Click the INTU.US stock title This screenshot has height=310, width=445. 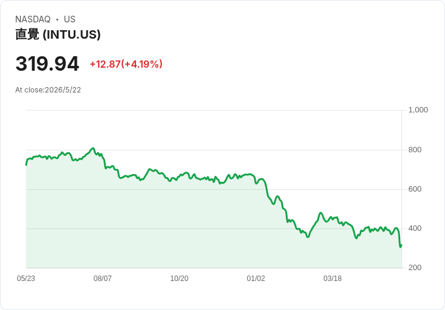click(58, 34)
